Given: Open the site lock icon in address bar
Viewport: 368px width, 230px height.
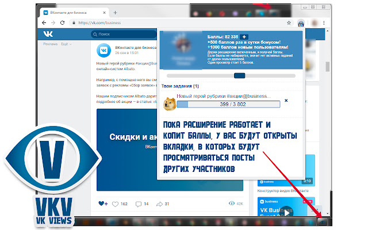Looking at the screenshot, I should (74, 23).
